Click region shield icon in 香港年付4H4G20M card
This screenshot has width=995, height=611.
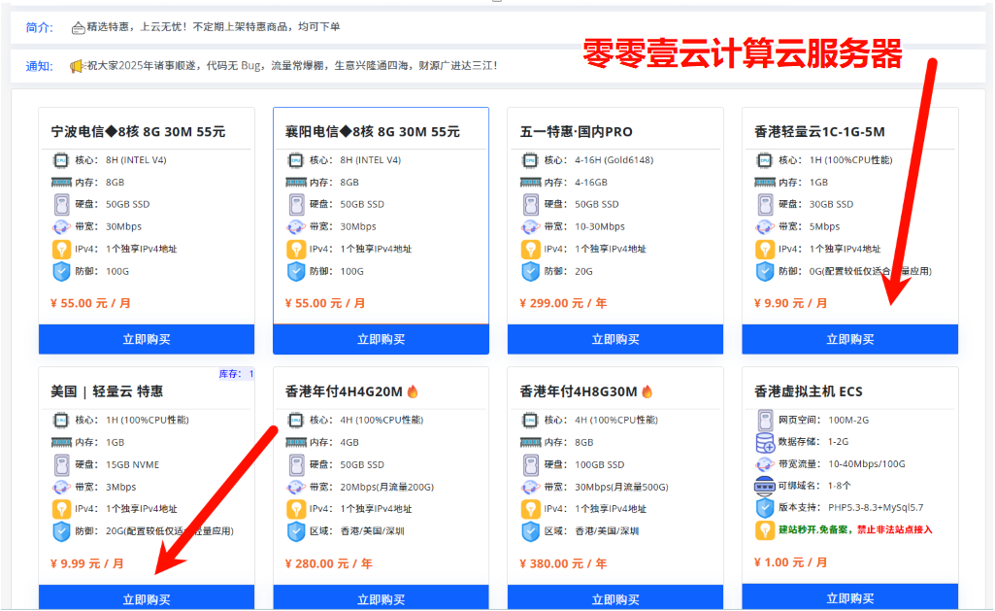pos(296,531)
